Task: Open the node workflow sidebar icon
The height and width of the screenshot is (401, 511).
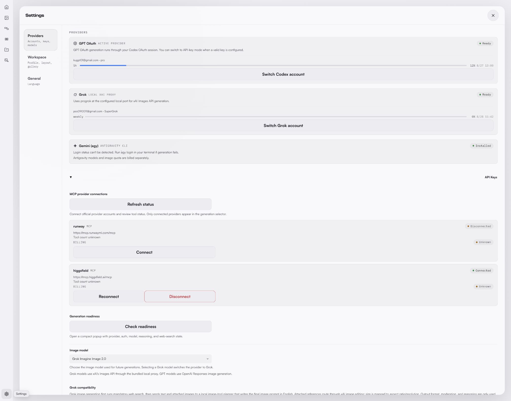Action: [x=7, y=28]
